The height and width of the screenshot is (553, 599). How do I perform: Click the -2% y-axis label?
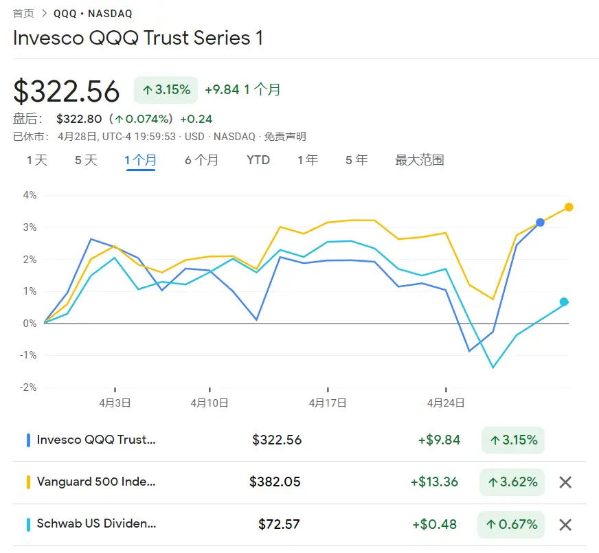click(x=28, y=387)
